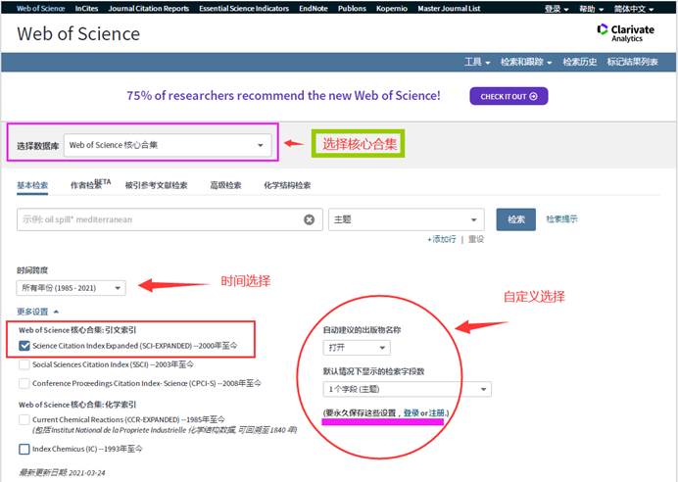The image size is (678, 482).
Task: Open Journal Citation Reports link
Action: [148, 8]
